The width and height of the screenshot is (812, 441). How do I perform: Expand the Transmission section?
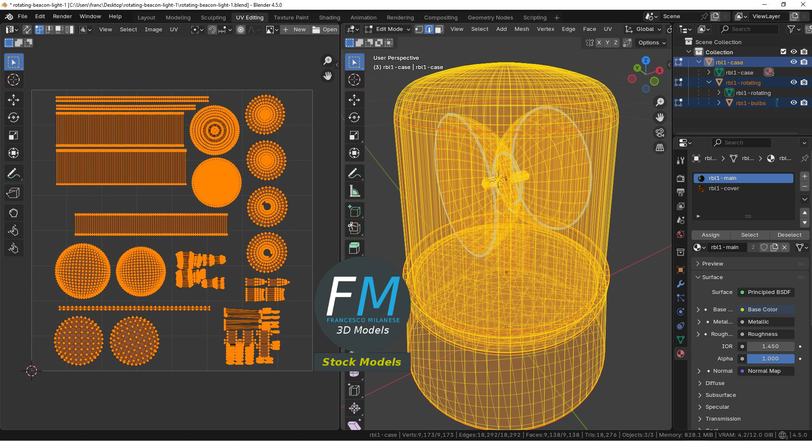(723, 419)
